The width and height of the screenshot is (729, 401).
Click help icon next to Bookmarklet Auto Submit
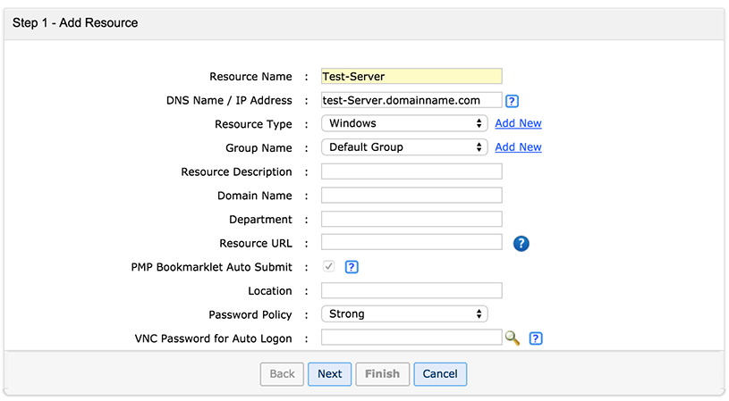[352, 267]
